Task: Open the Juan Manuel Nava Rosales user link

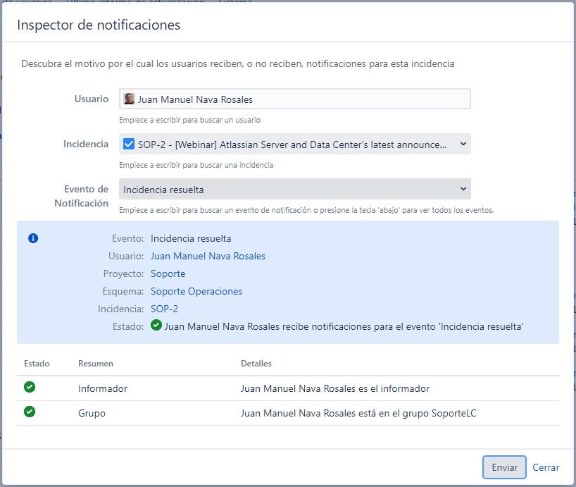Action: tap(208, 256)
